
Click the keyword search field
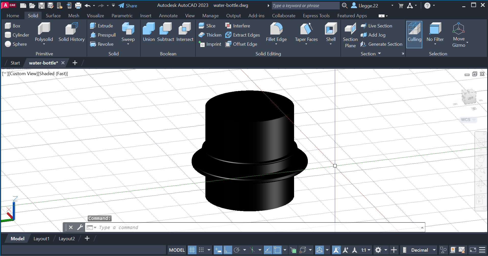coord(305,6)
